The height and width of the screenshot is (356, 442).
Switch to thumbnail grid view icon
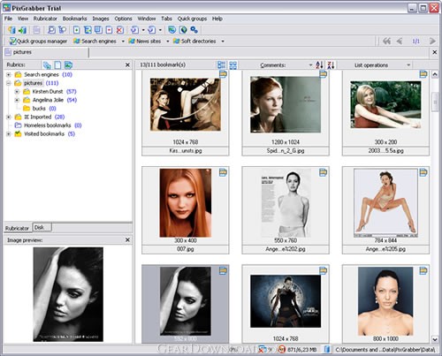[x=233, y=65]
